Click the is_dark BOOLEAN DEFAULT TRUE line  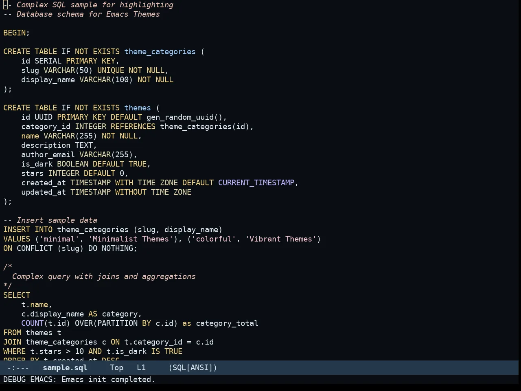point(86,164)
